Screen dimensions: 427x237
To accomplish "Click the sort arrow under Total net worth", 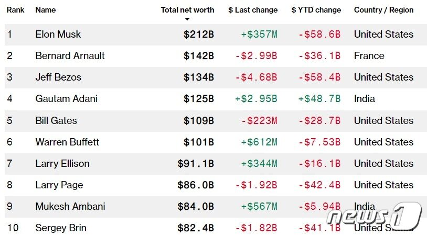I will (187, 19).
